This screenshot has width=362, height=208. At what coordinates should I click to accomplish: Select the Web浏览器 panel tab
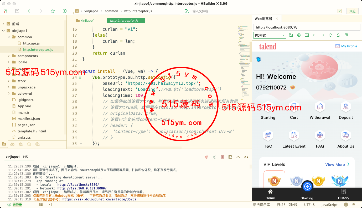[x=263, y=19]
